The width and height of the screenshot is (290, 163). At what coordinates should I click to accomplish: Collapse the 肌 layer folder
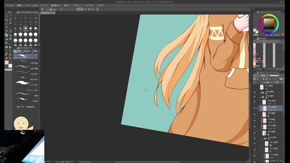point(262,139)
